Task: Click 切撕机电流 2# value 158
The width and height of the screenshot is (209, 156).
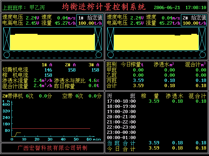Action: (72, 70)
